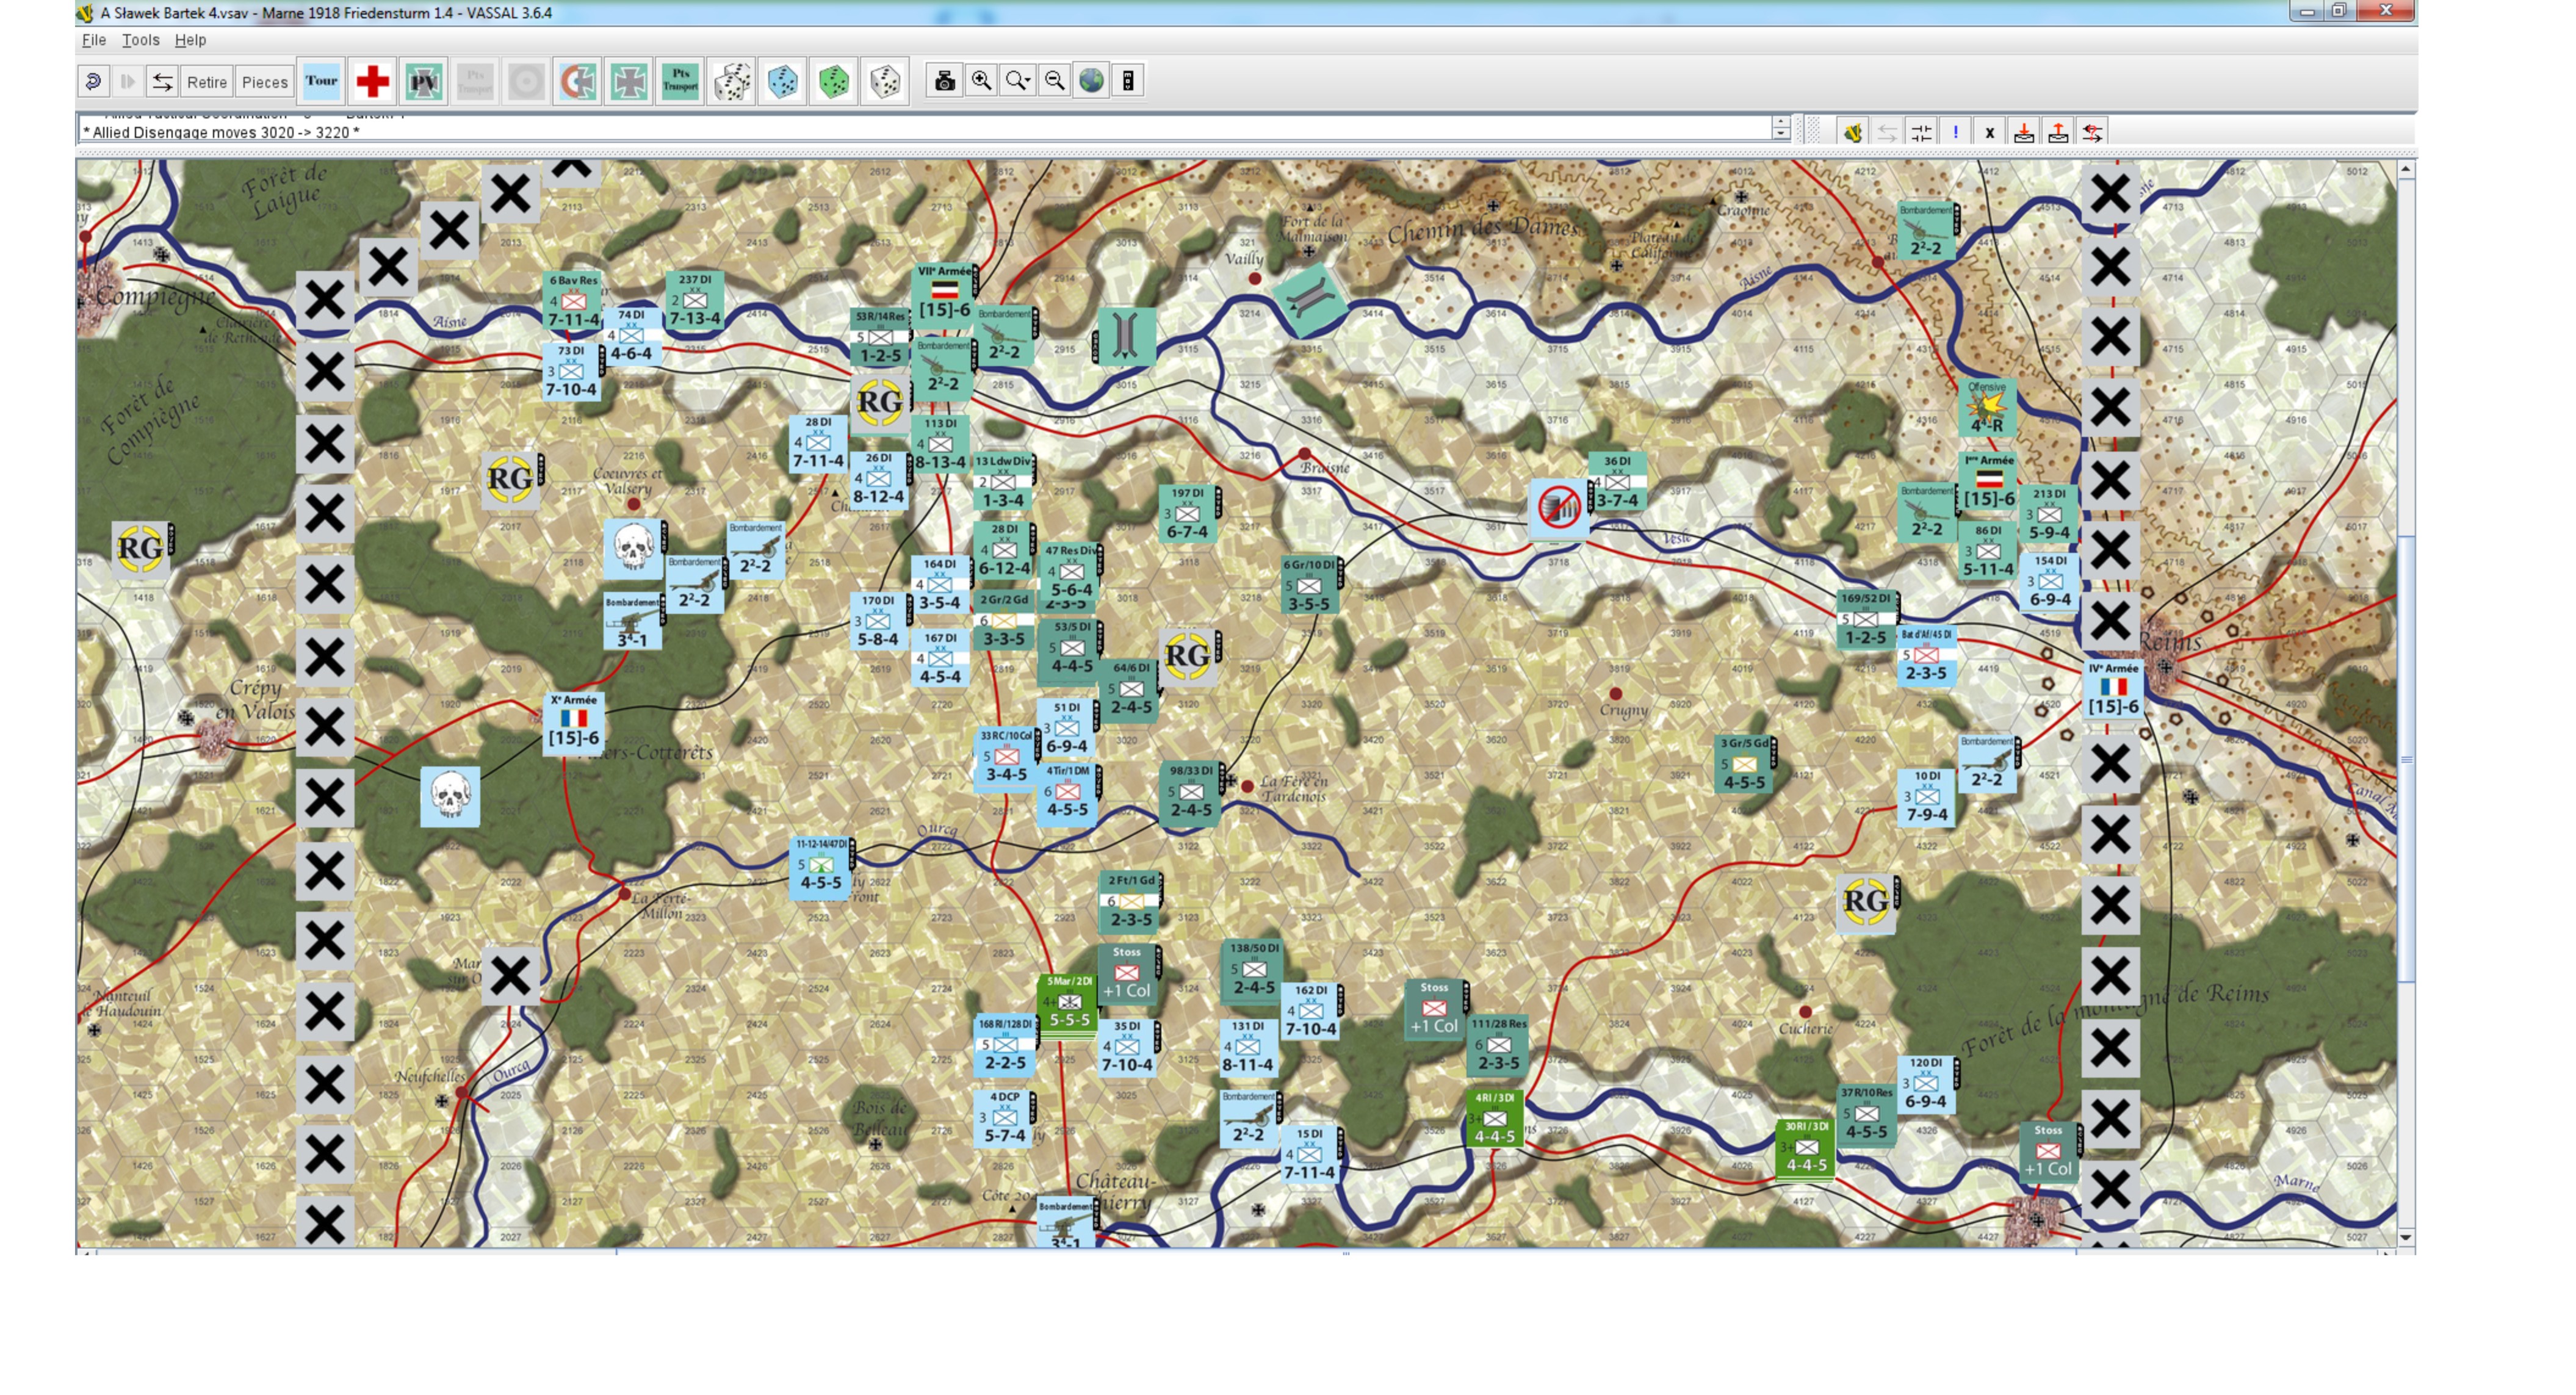The width and height of the screenshot is (2576, 1395).
Task: Open the PV iron cross icon
Action: point(424,81)
